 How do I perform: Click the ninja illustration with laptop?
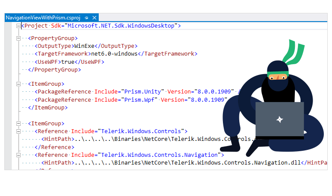pos(272,98)
